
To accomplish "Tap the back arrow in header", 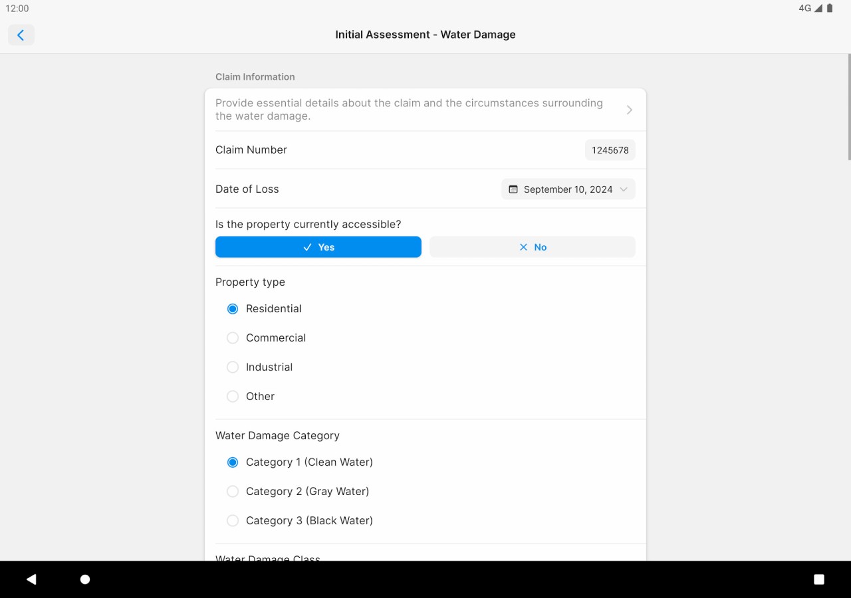I will pyautogui.click(x=21, y=35).
